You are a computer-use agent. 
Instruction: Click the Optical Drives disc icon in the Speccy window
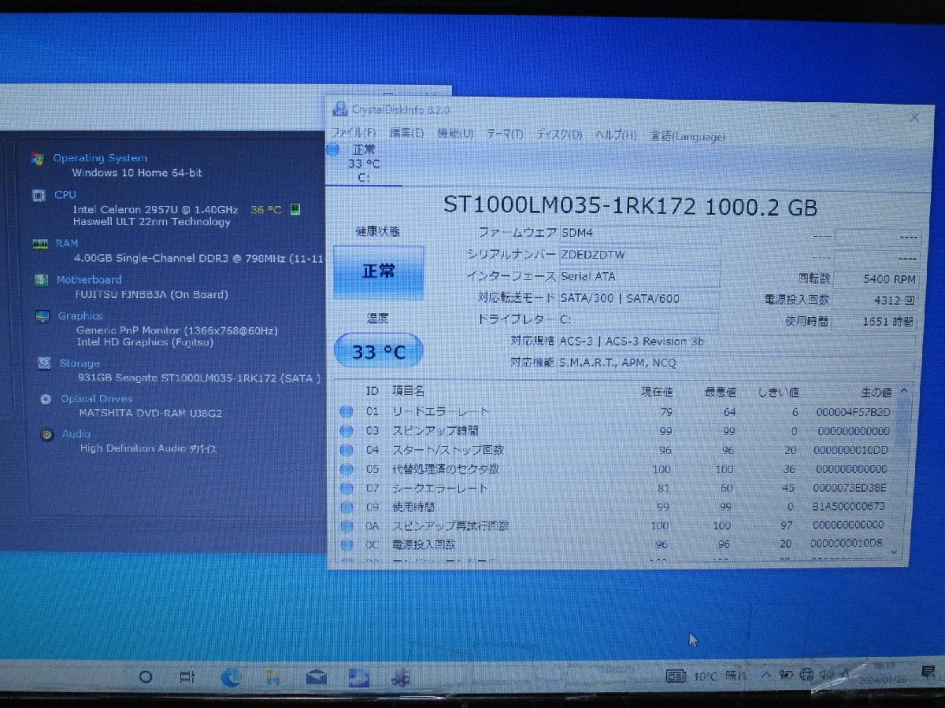46,399
